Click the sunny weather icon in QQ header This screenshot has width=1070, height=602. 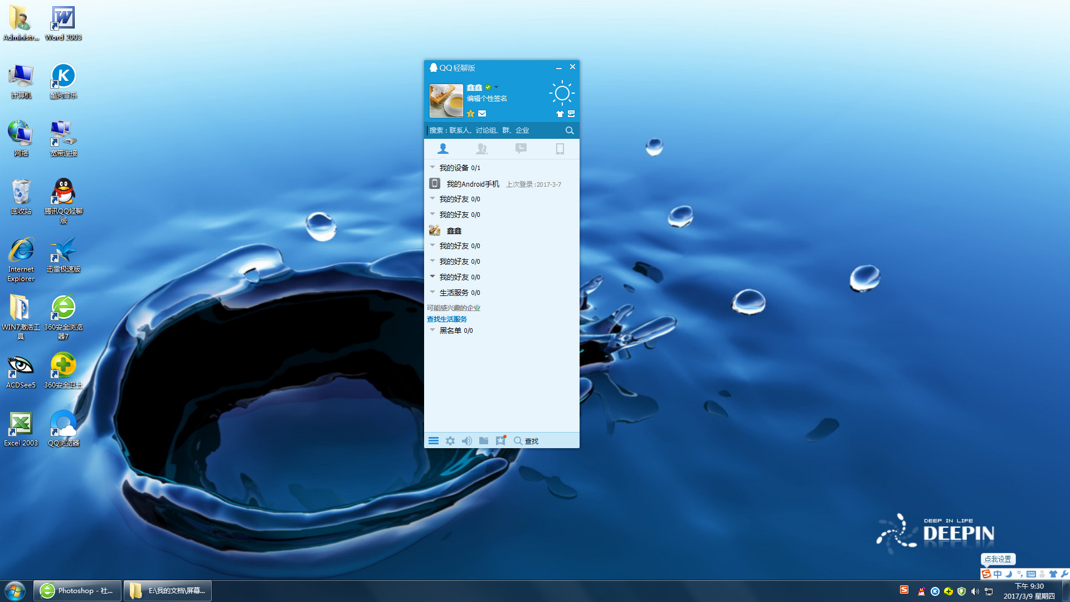coord(562,93)
